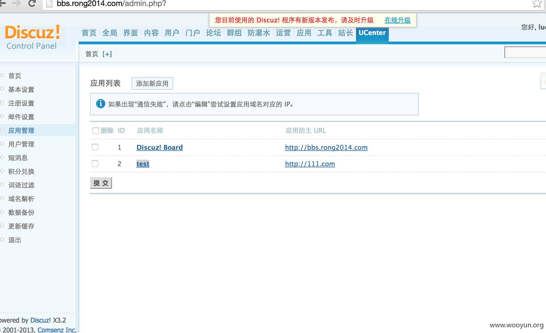The height and width of the screenshot is (333, 546).
Task: Open the http://111.com URL link
Action: pos(310,164)
